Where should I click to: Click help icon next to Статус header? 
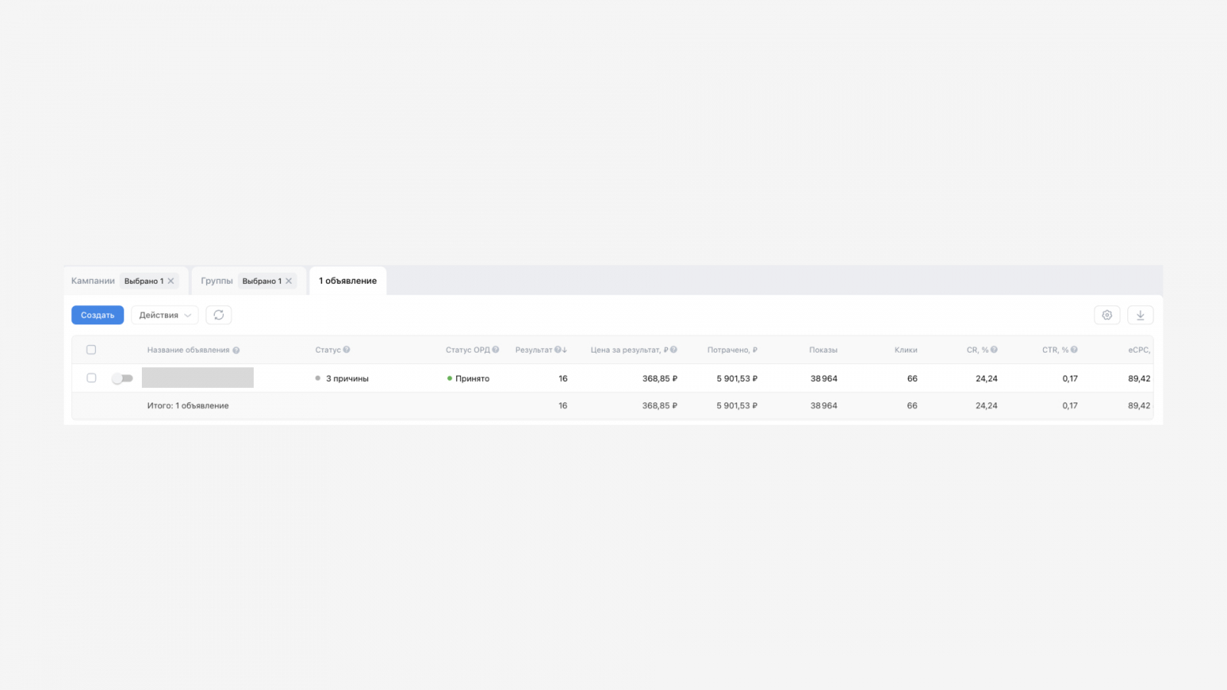(x=347, y=350)
